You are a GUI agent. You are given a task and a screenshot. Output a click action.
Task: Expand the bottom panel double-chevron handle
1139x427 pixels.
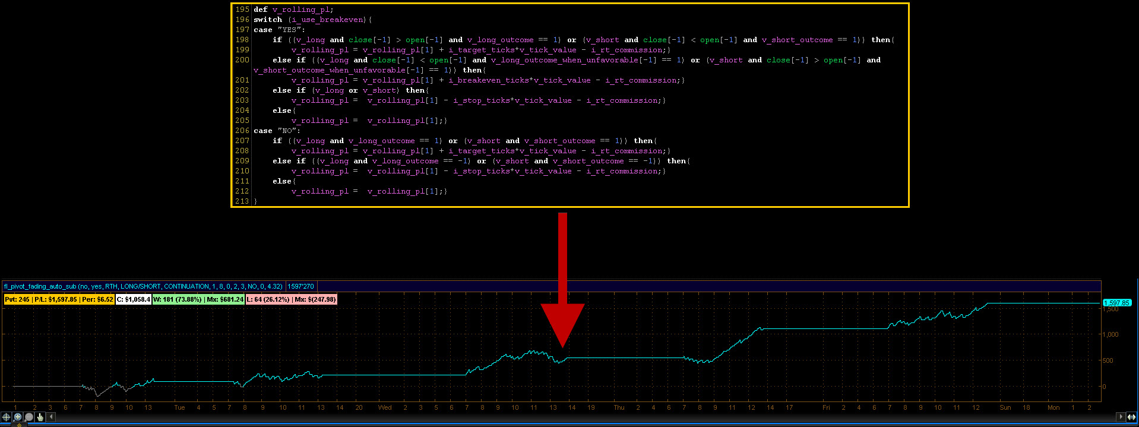(x=19, y=425)
